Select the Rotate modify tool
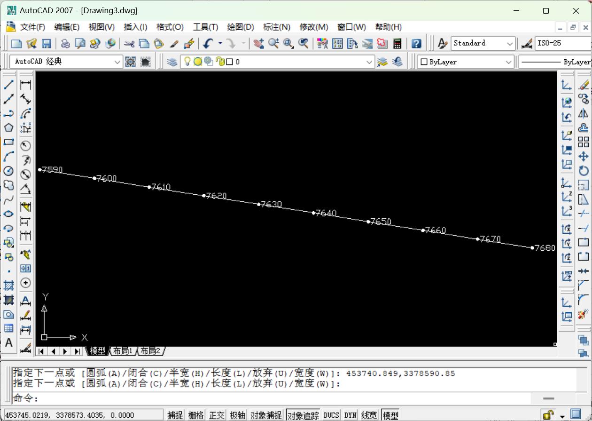Image resolution: width=592 pixels, height=421 pixels. [584, 171]
